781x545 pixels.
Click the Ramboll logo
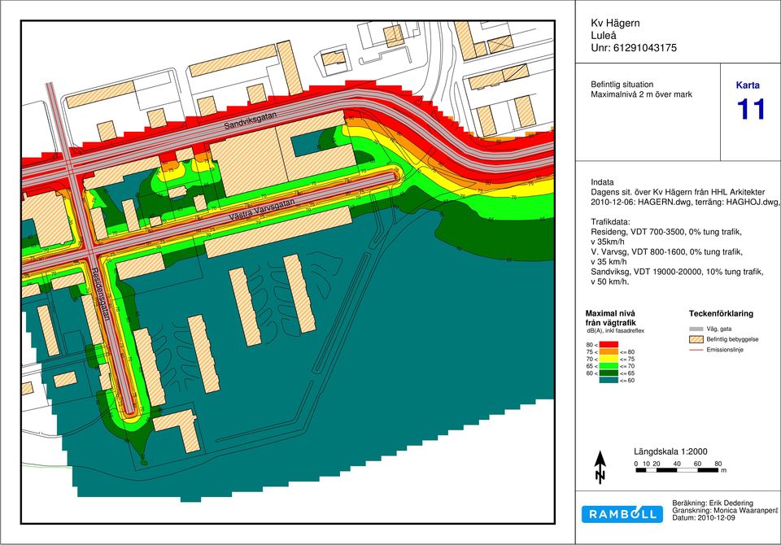(x=622, y=514)
